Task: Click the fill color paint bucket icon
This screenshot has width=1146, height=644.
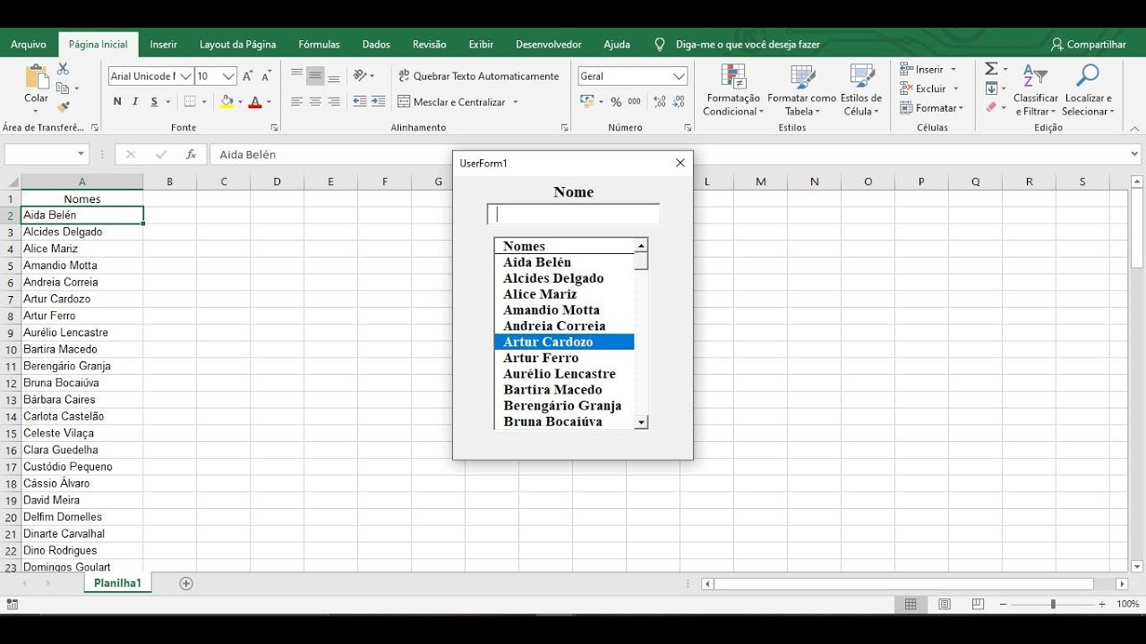Action: click(227, 102)
